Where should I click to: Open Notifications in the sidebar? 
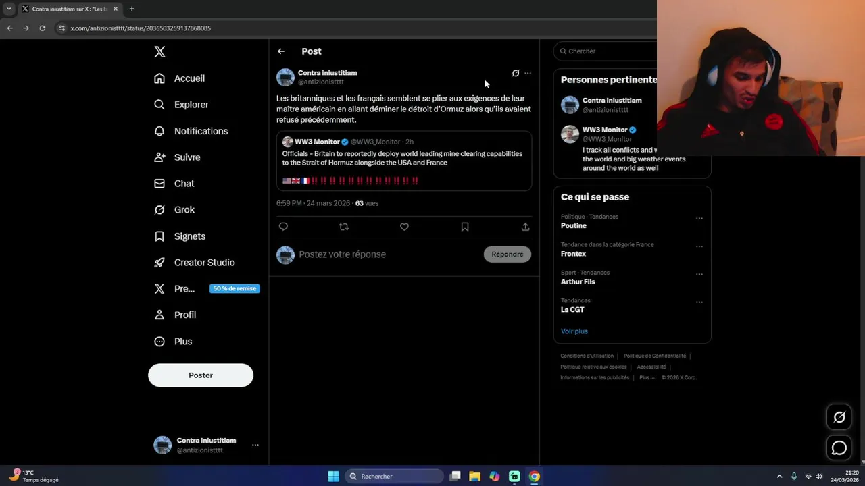coord(191,131)
